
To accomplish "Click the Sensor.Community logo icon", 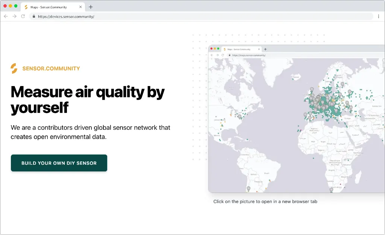I will pyautogui.click(x=14, y=68).
